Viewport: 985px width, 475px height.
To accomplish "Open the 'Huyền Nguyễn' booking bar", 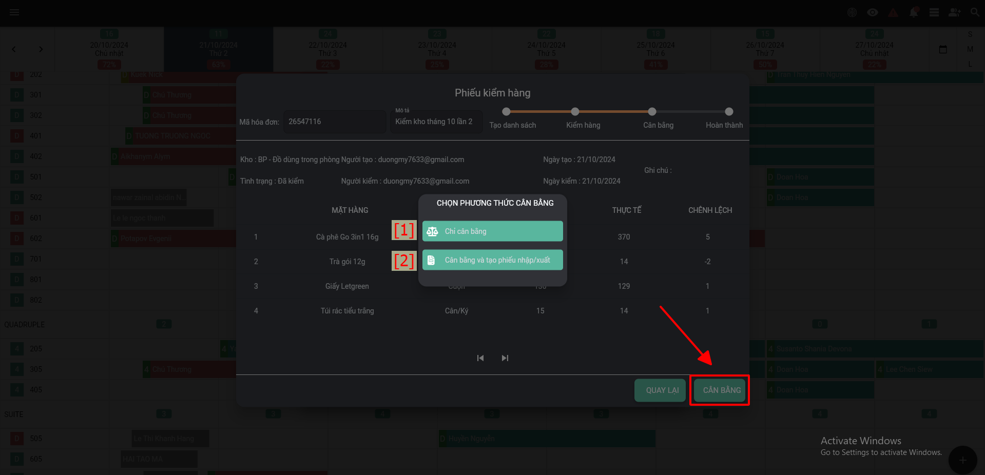I will tap(547, 439).
